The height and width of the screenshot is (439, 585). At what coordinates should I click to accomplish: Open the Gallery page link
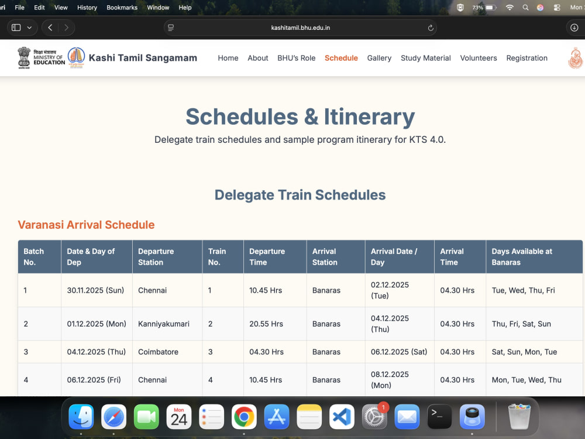pyautogui.click(x=379, y=58)
